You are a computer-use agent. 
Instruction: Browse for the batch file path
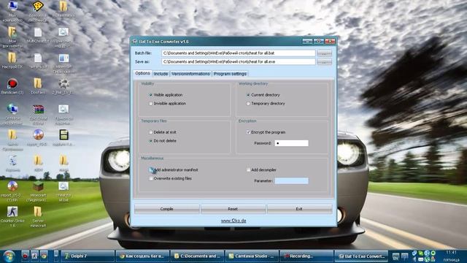tap(324, 53)
